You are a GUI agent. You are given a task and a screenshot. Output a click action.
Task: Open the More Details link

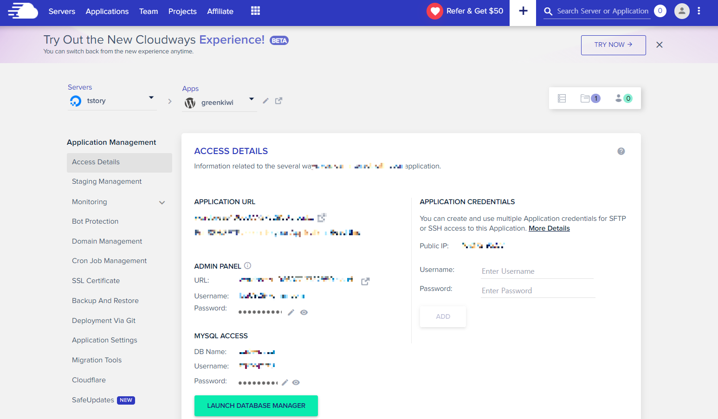549,228
